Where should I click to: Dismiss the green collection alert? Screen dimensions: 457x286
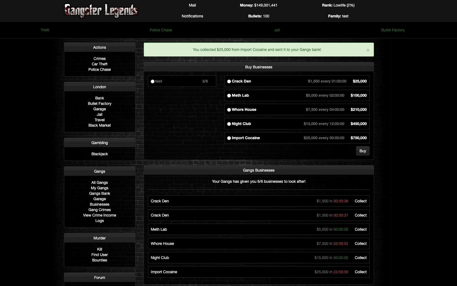pyautogui.click(x=368, y=50)
